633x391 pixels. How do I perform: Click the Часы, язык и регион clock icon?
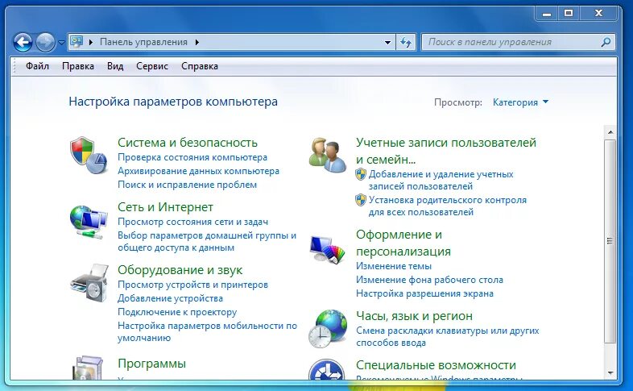click(328, 329)
